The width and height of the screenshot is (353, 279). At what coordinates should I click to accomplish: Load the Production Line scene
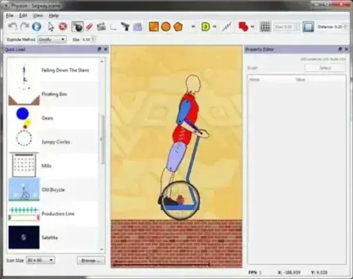pyautogui.click(x=53, y=214)
